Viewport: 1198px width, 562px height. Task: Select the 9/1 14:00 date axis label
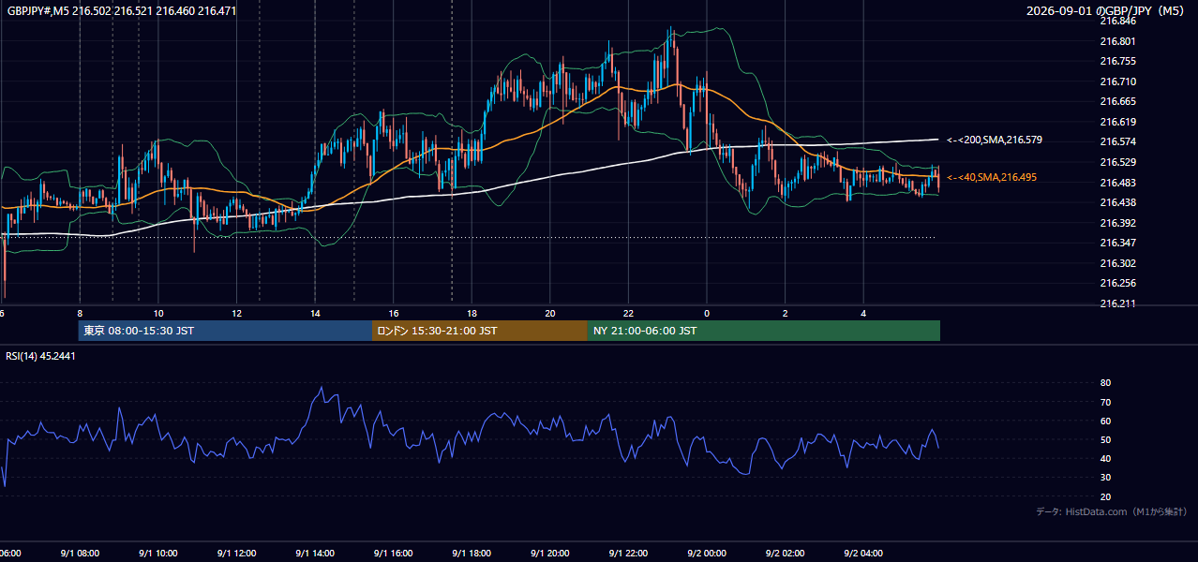coord(315,554)
